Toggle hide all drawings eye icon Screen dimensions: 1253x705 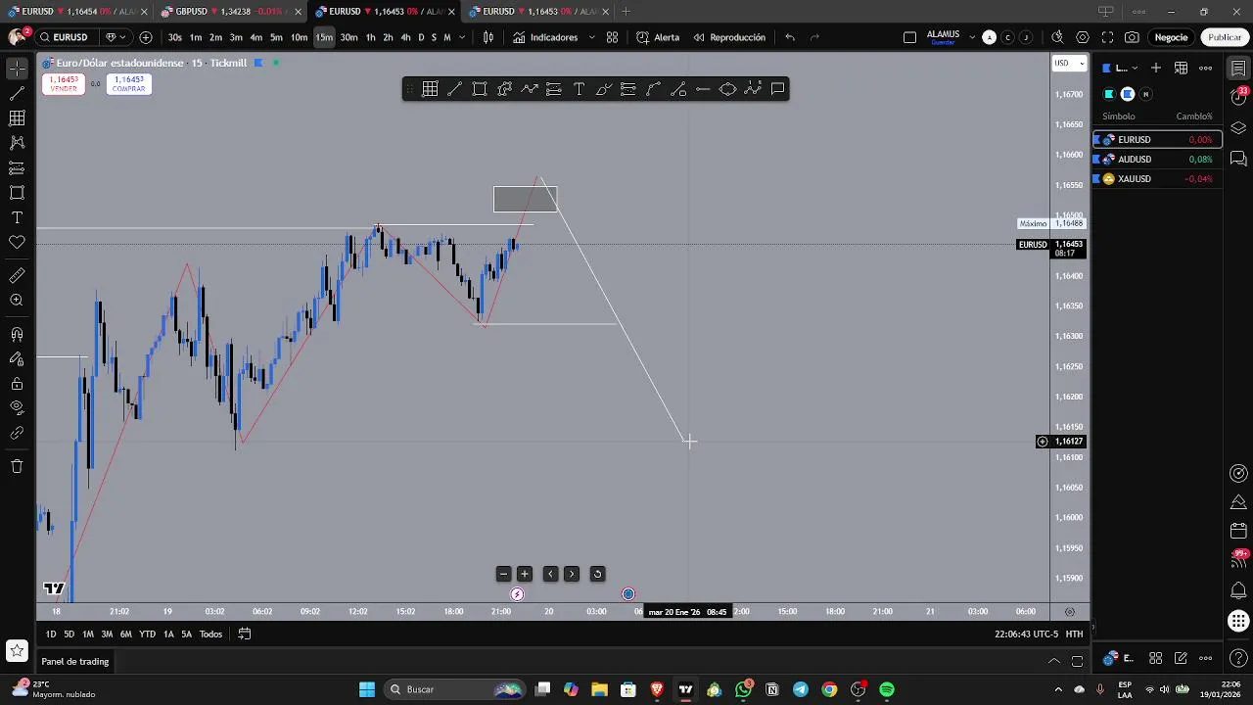pyautogui.click(x=17, y=407)
